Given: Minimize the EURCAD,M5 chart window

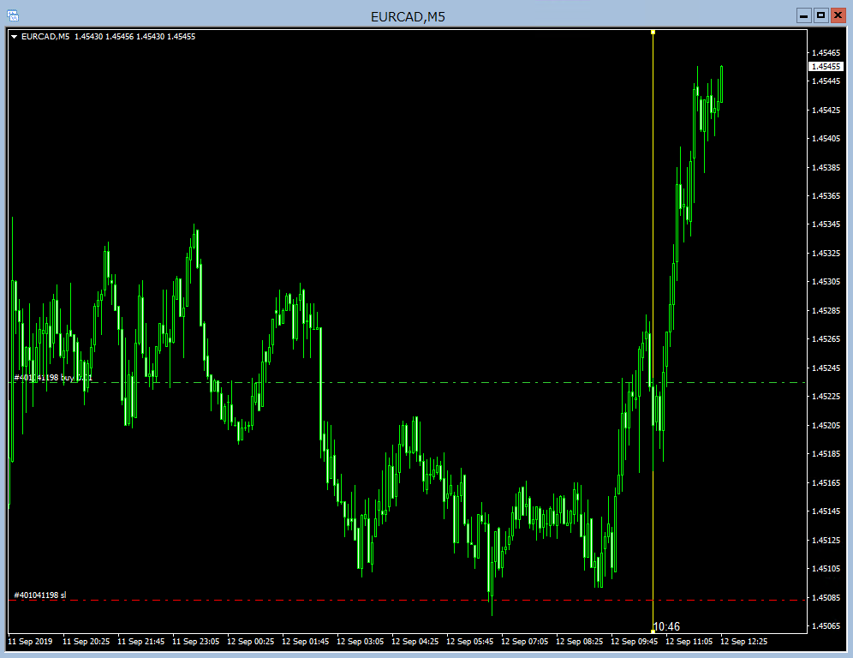Looking at the screenshot, I should 803,15.
